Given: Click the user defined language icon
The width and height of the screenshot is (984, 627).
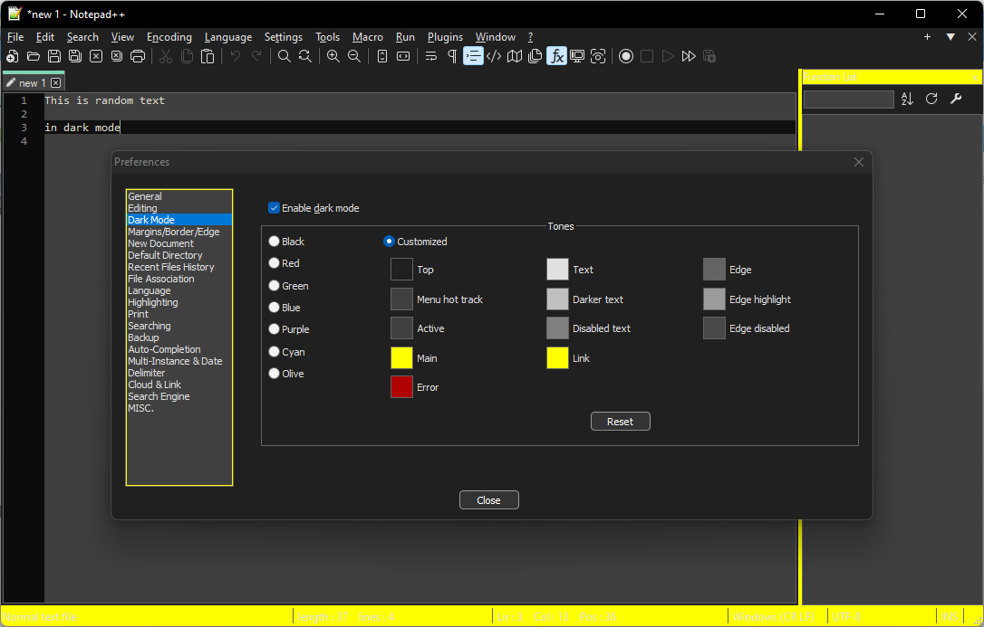Looking at the screenshot, I should click(x=494, y=56).
